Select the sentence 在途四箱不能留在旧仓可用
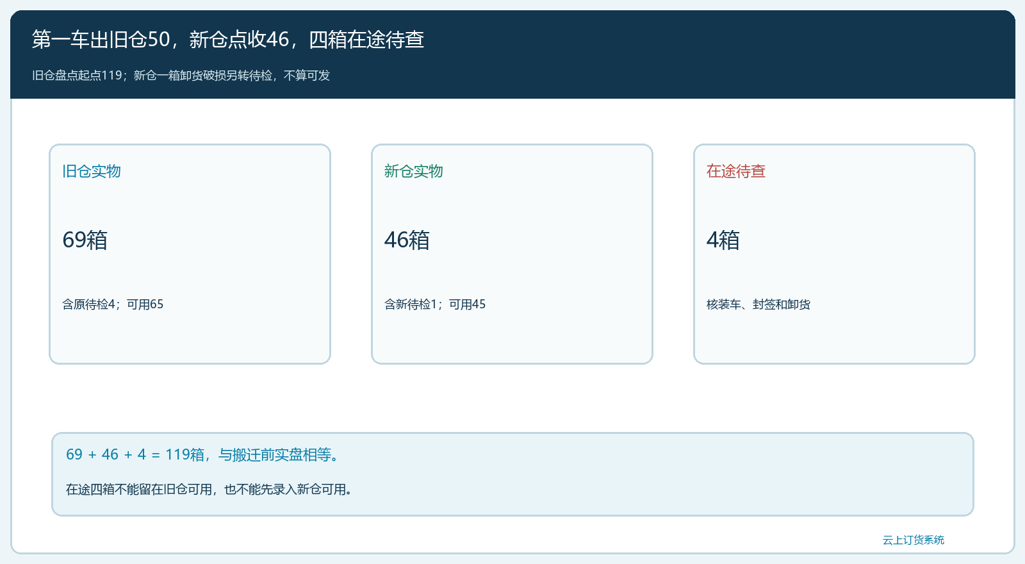Image resolution: width=1025 pixels, height=564 pixels. pyautogui.click(x=139, y=490)
